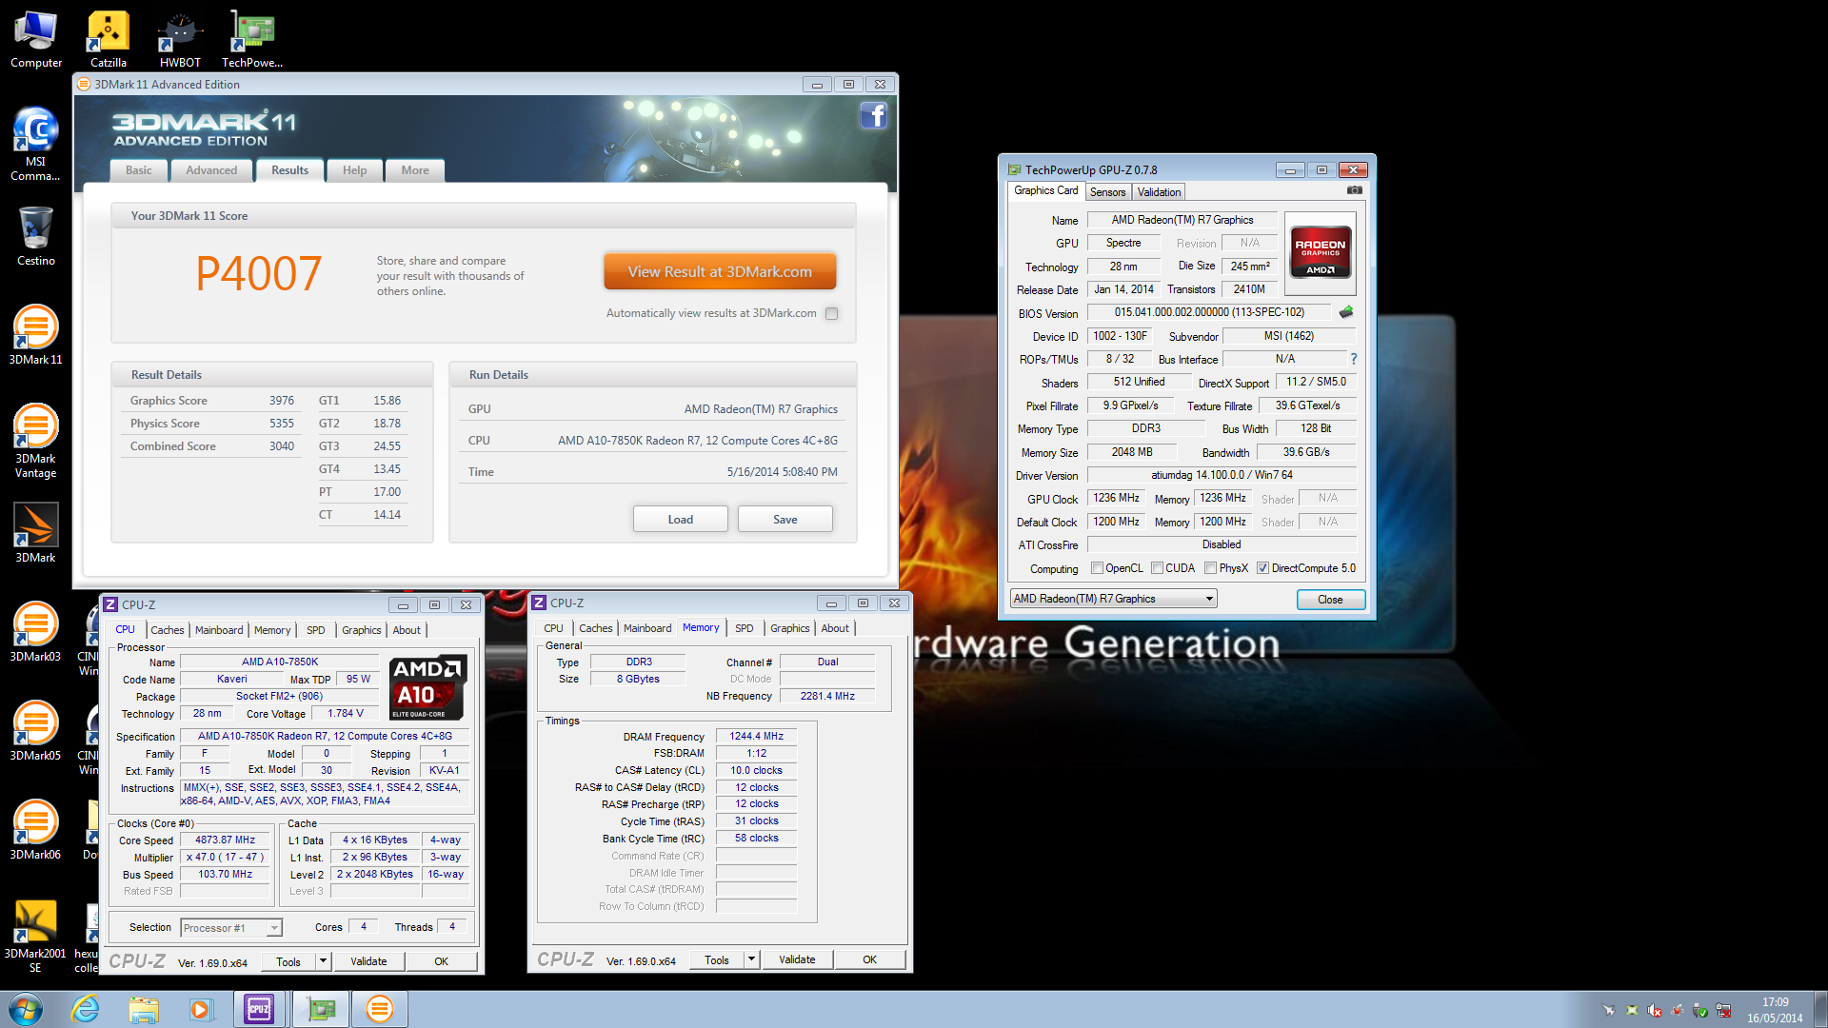Screen dimensions: 1828x1028
Task: Switch to the Validation tab in GPU-Z
Action: 1159,192
